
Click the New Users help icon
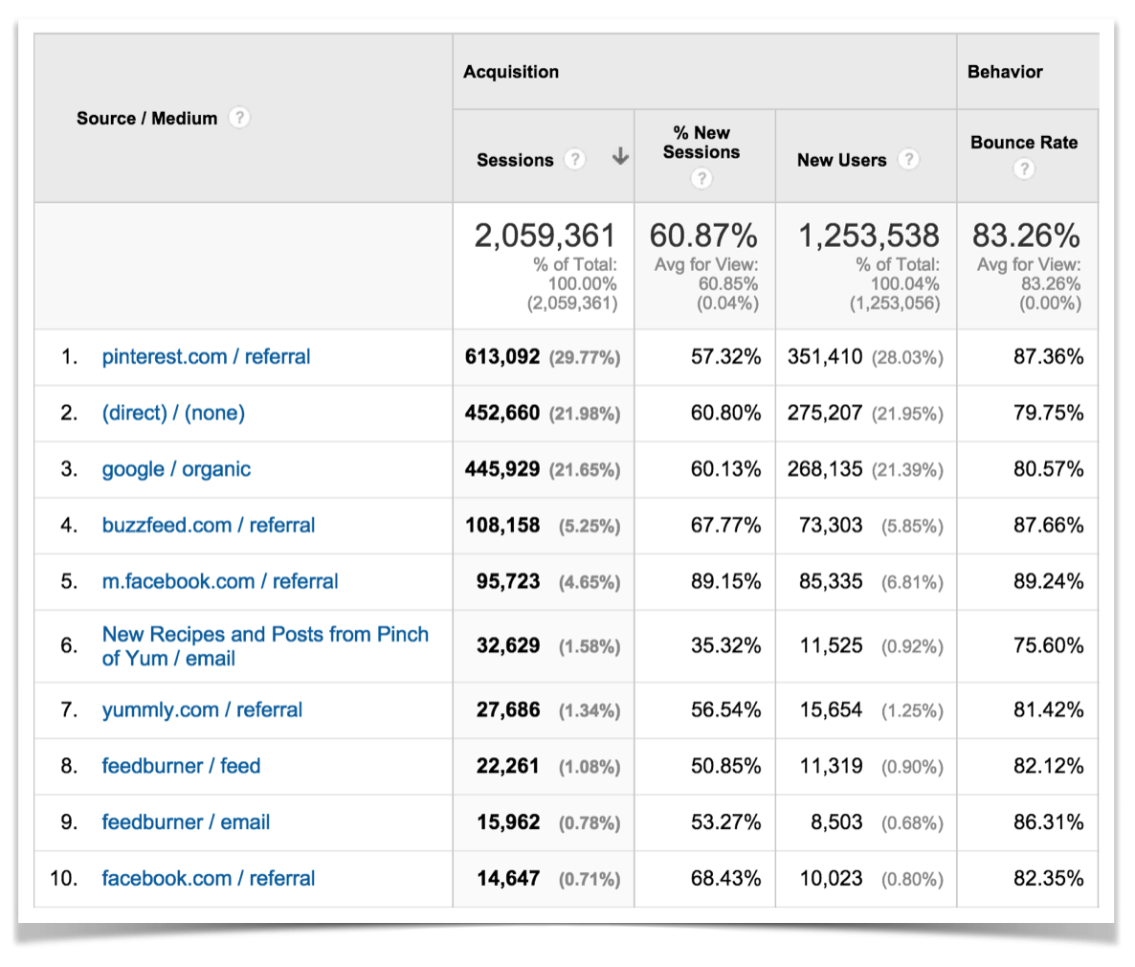[908, 160]
